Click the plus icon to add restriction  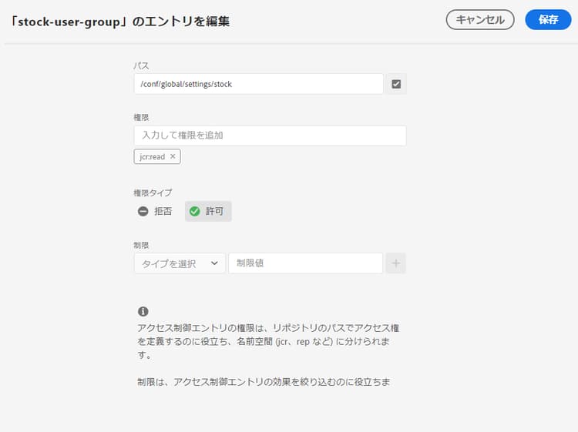point(396,263)
